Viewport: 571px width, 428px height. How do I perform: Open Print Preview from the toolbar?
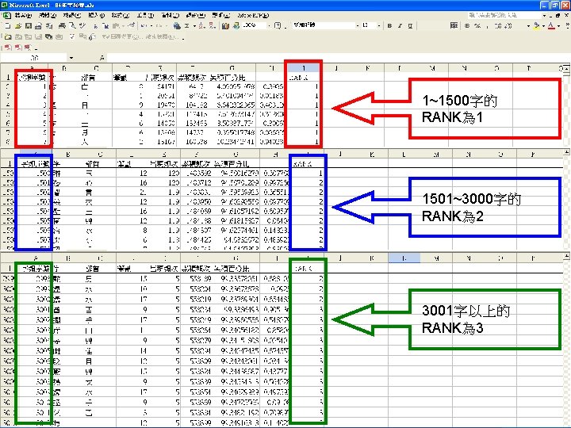coord(72,26)
